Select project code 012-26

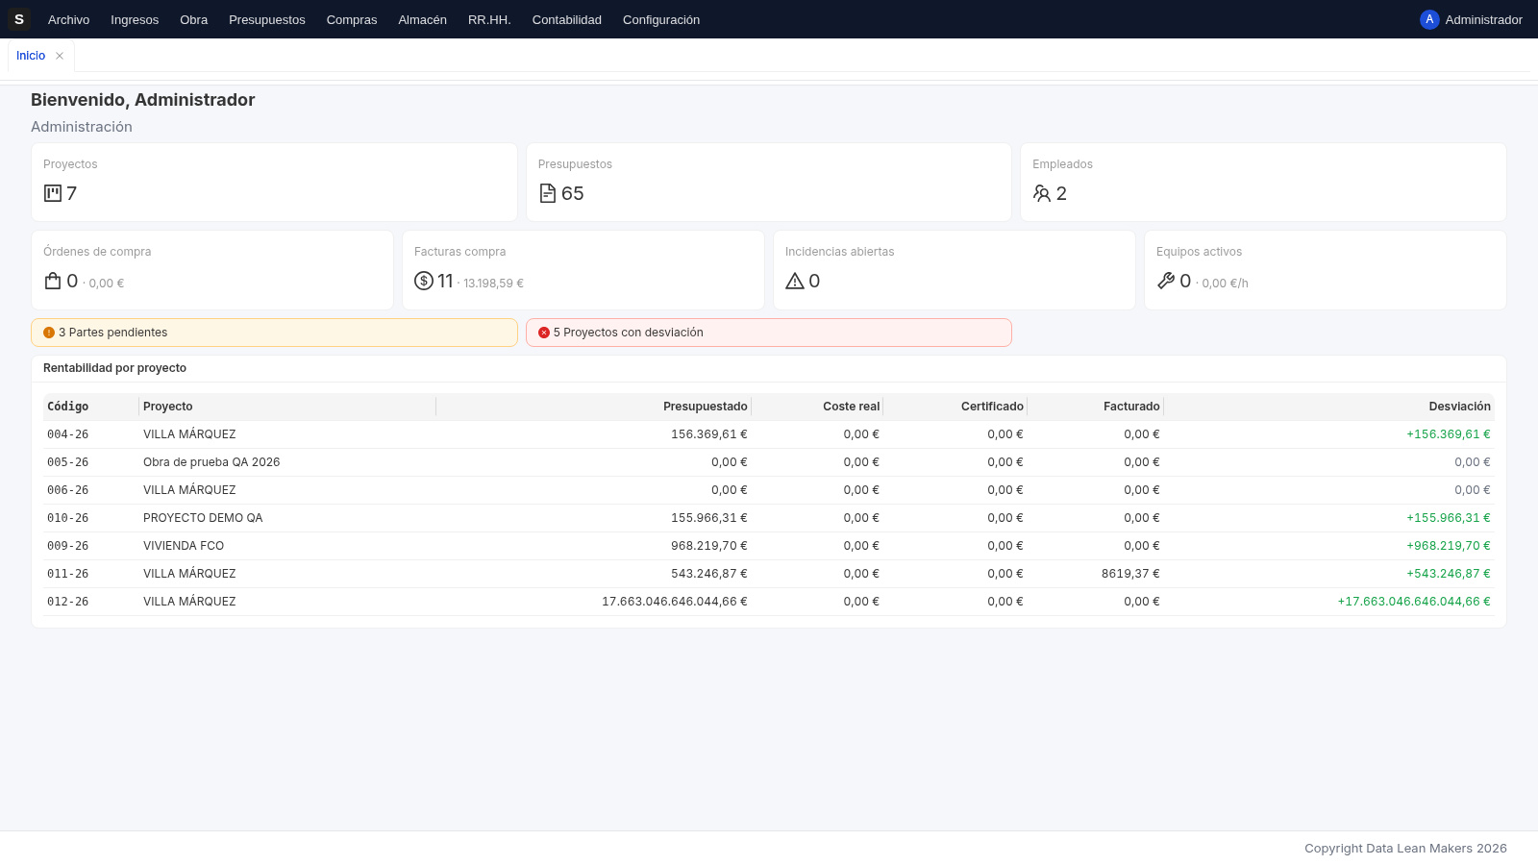(68, 602)
